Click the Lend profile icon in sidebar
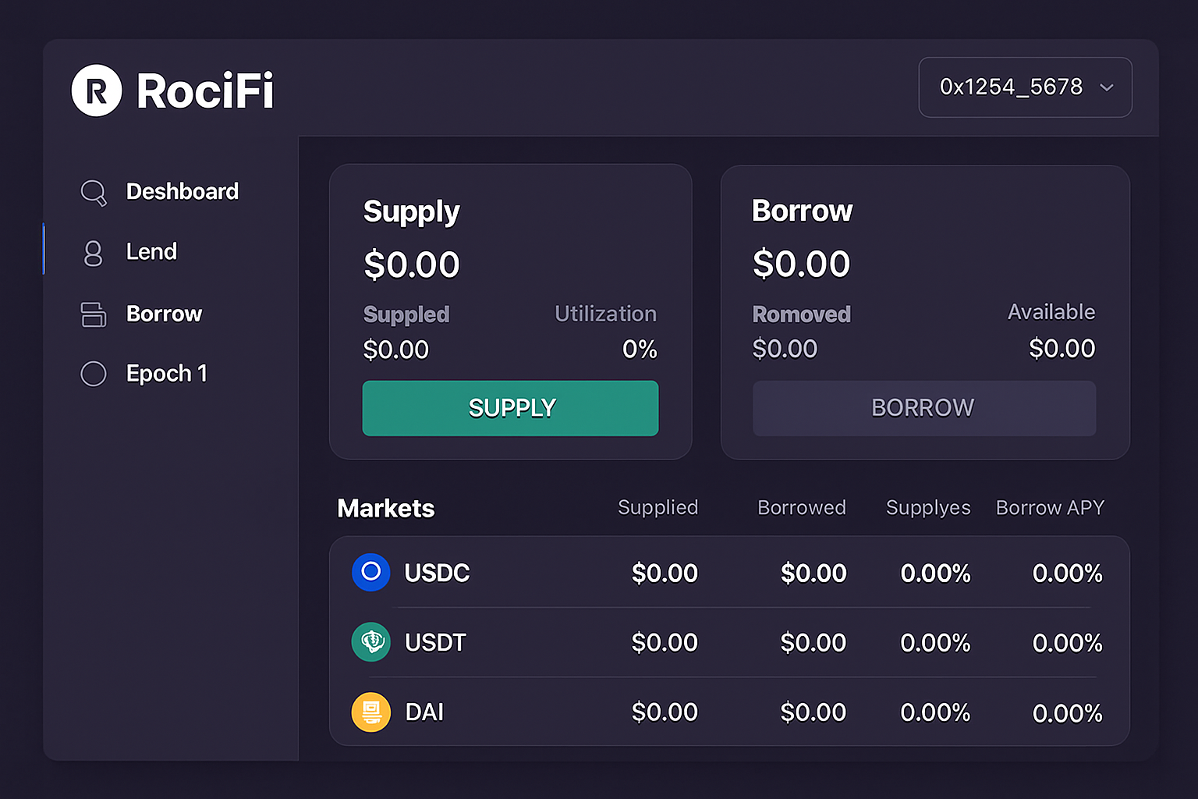 click(x=93, y=252)
